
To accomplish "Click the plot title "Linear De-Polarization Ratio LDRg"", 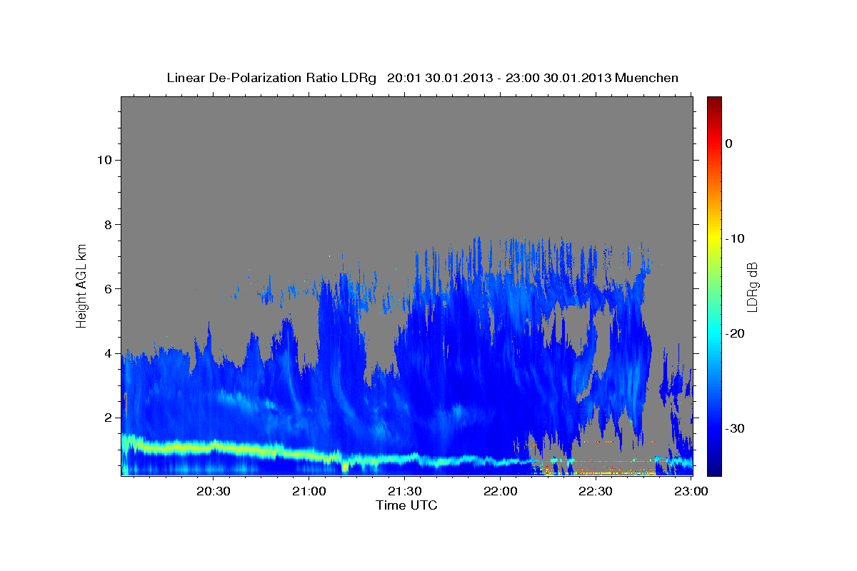I will coord(271,78).
